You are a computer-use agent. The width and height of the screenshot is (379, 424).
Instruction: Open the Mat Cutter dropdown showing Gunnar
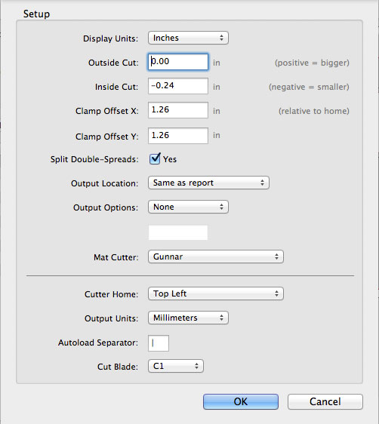click(x=216, y=257)
